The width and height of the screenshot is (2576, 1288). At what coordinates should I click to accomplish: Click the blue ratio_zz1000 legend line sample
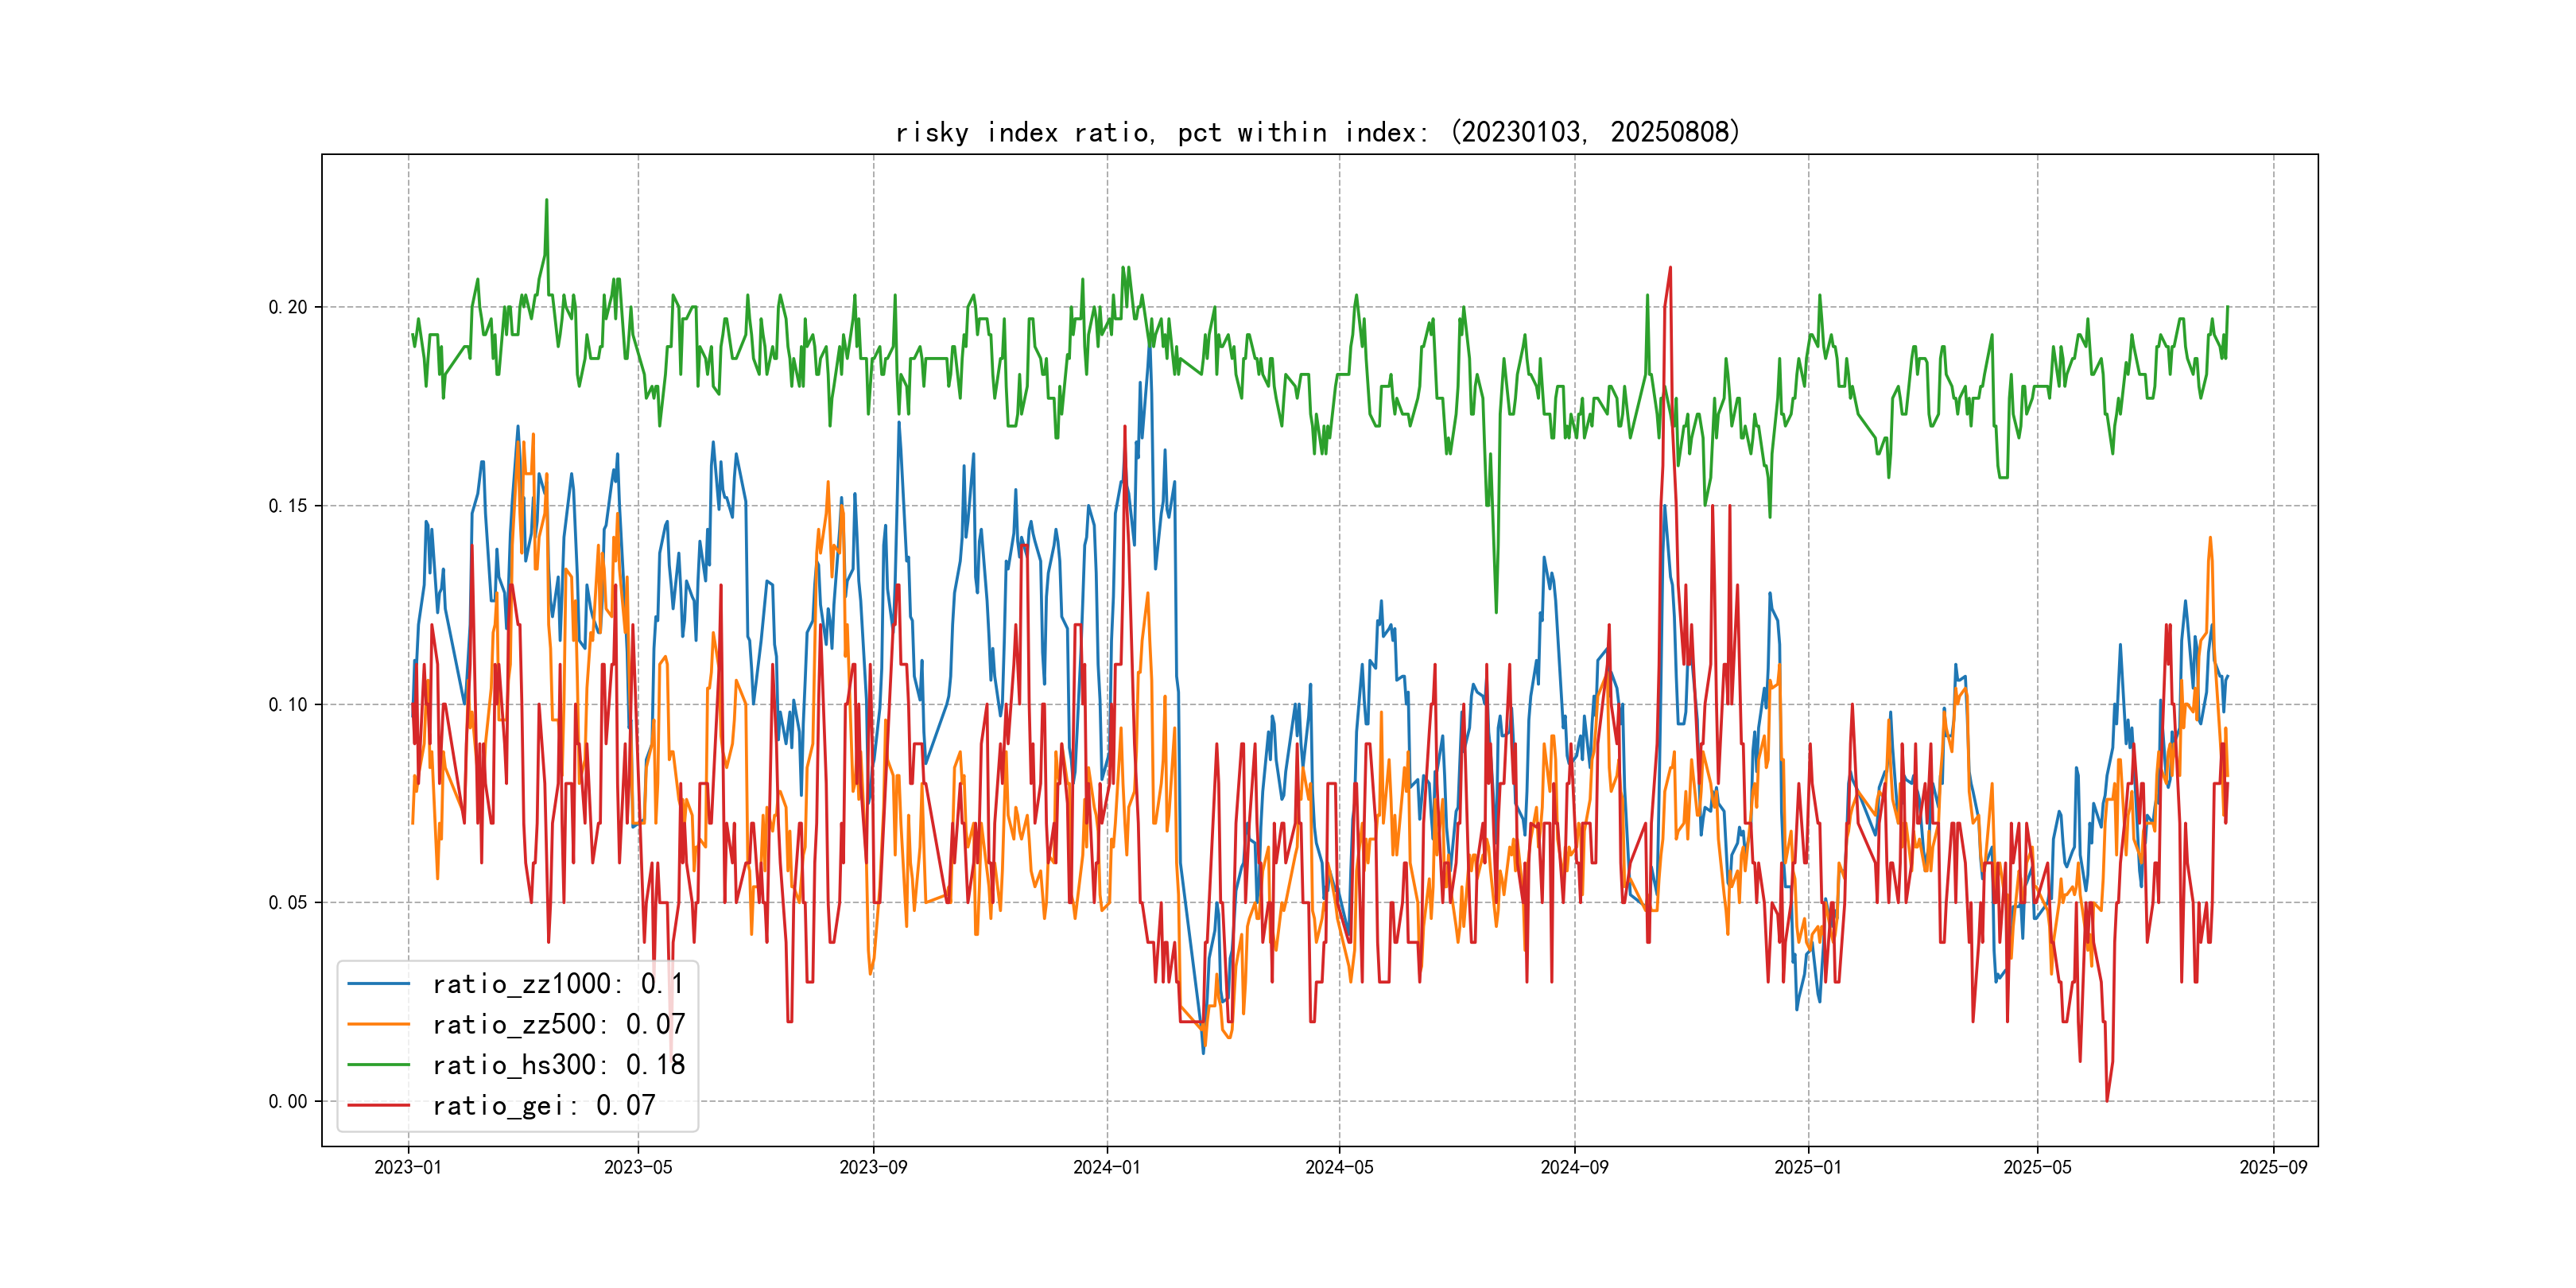click(378, 984)
